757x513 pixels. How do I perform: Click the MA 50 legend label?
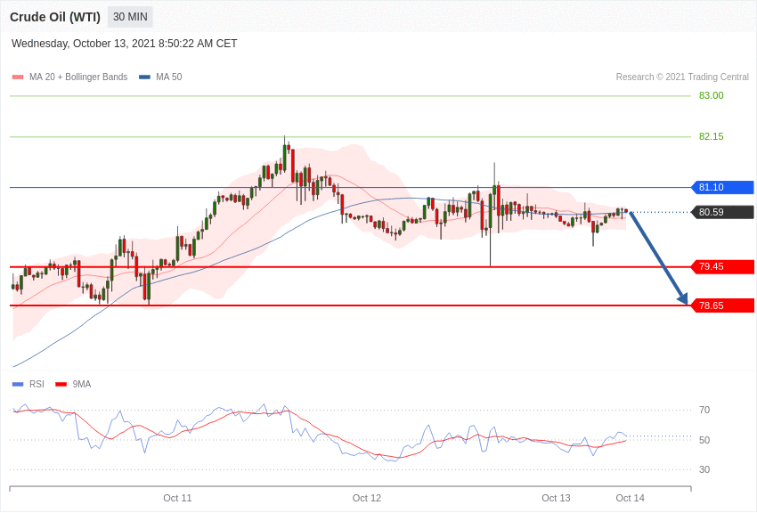coord(168,77)
